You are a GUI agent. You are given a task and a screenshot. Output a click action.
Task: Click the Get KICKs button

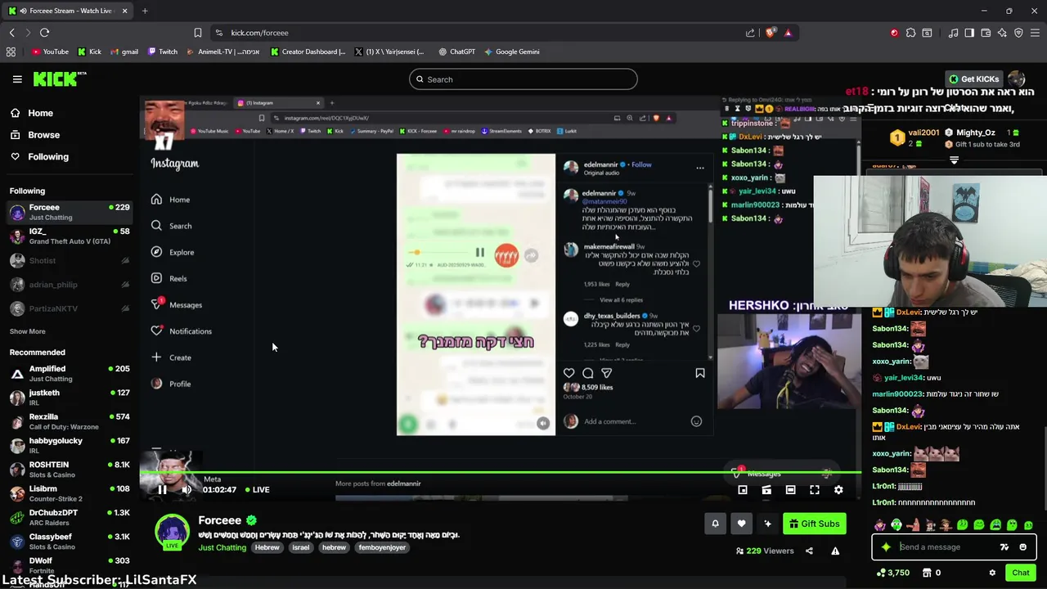(973, 79)
